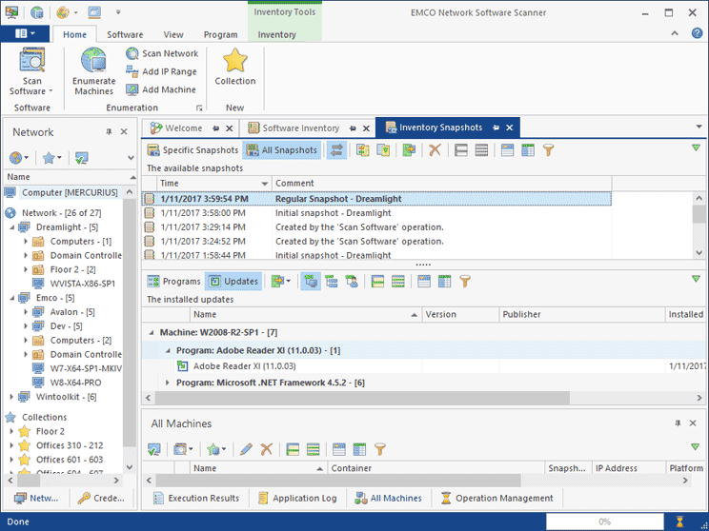Toggle All Snapshots view
Image resolution: width=709 pixels, height=531 pixels.
[x=282, y=150]
